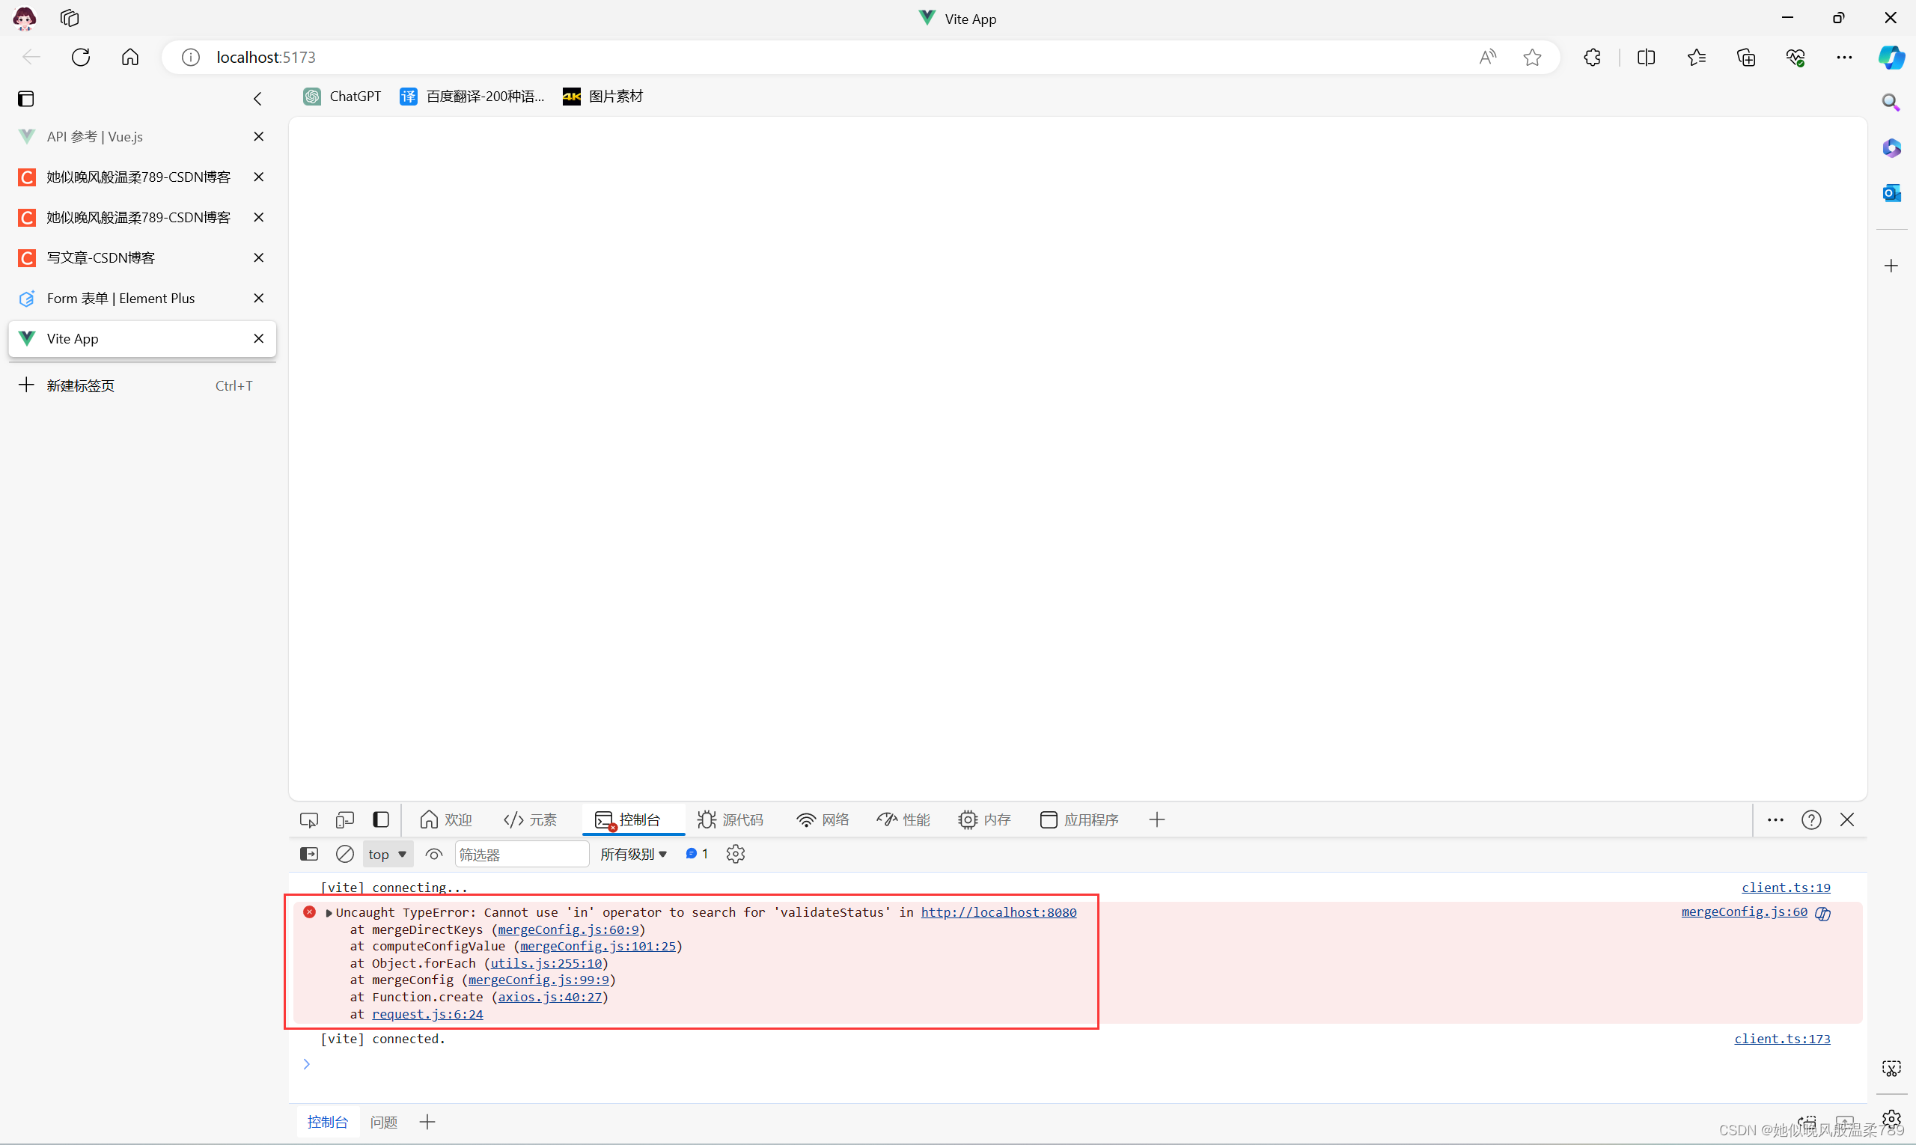Viewport: 1916px width, 1145px height.
Task: Toggle the console sidebar panel icon
Action: 308,854
